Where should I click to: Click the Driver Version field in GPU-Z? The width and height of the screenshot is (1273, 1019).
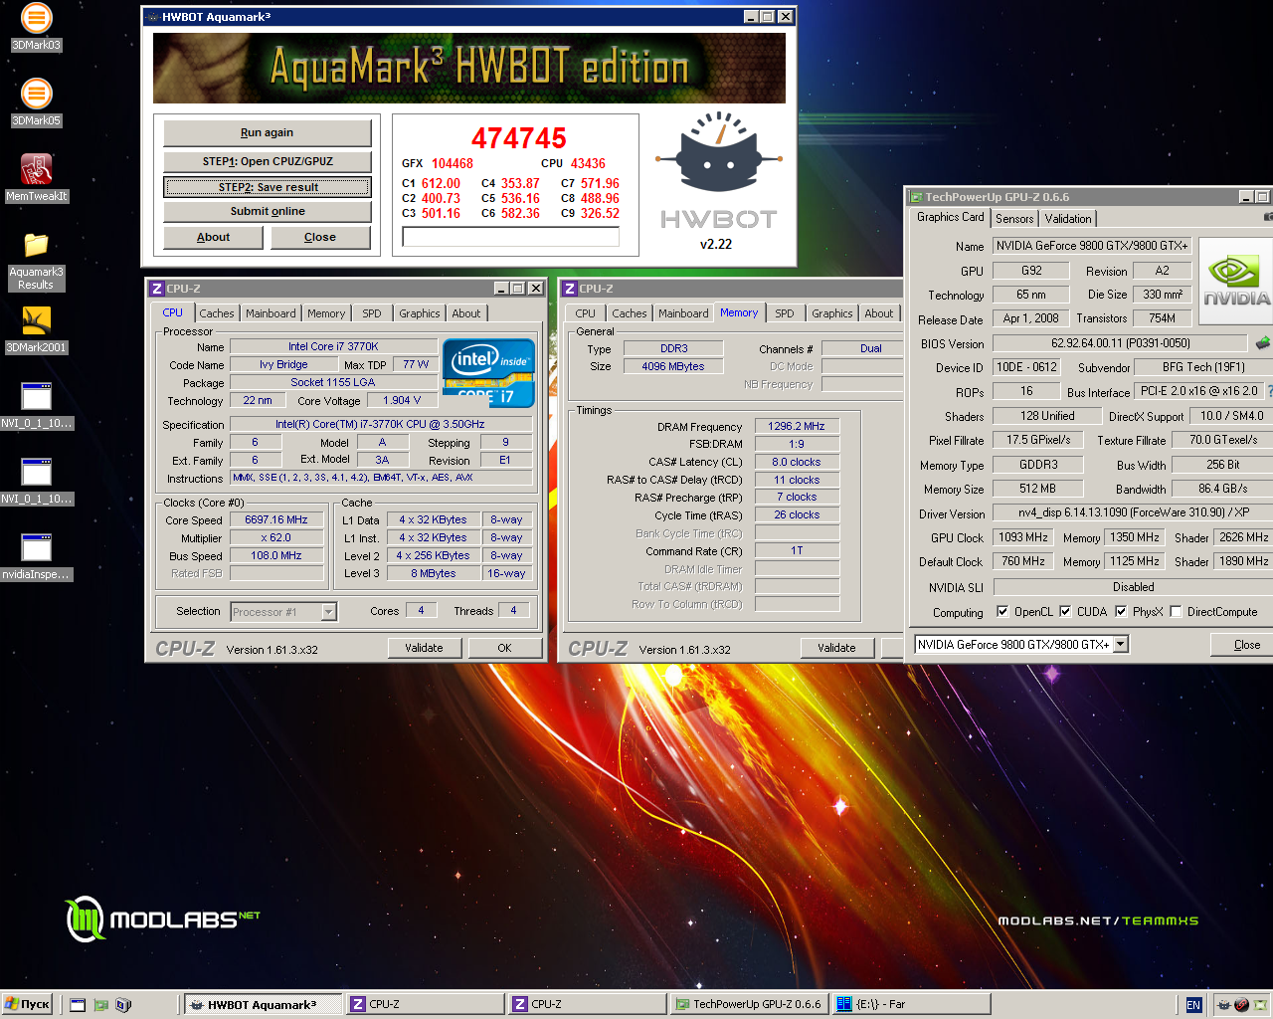1133,512
